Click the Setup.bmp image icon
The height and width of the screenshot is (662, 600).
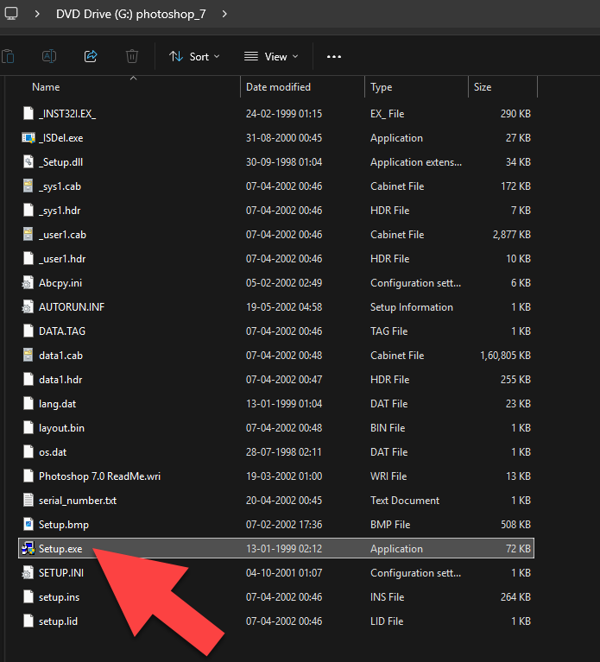tap(28, 525)
